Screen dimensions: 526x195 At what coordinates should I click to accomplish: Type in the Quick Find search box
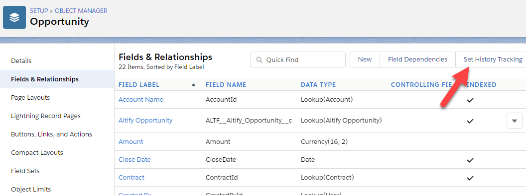(x=298, y=60)
